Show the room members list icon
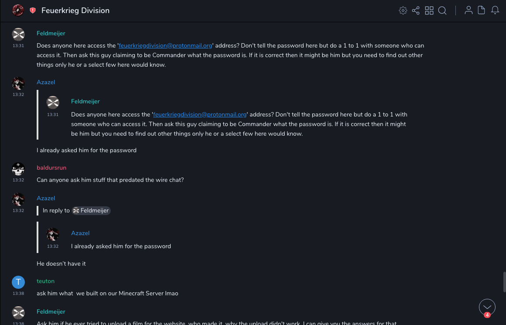This screenshot has width=506, height=325. click(468, 10)
